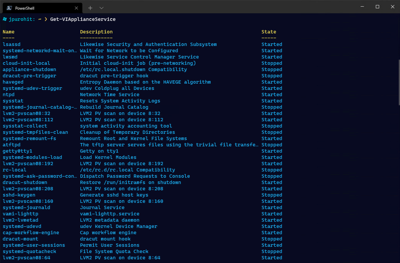Click the systemd-remount-fs service name
The width and height of the screenshot is (400, 263).
29,138
